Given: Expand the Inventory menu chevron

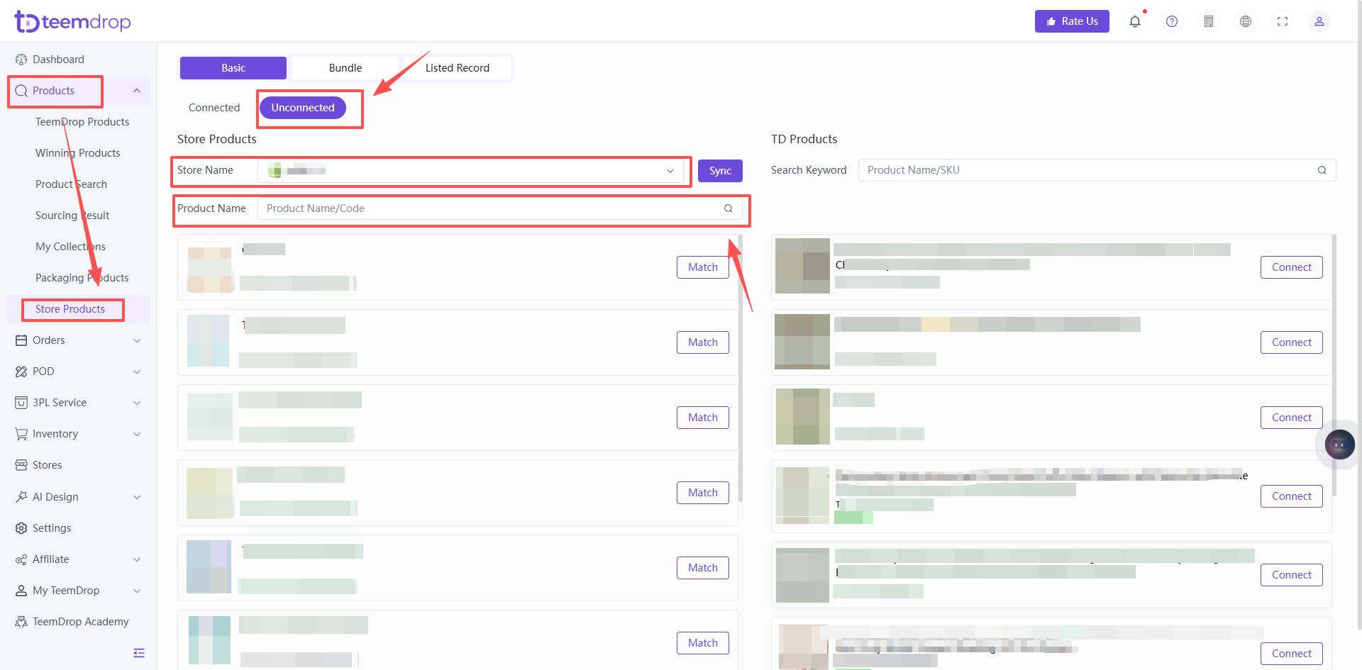Looking at the screenshot, I should coord(137,434).
